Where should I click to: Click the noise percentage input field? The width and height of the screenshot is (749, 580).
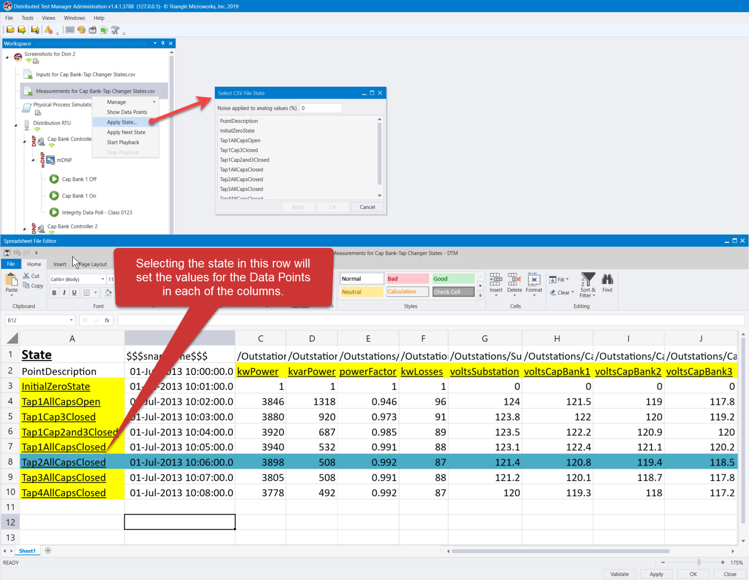[x=321, y=108]
